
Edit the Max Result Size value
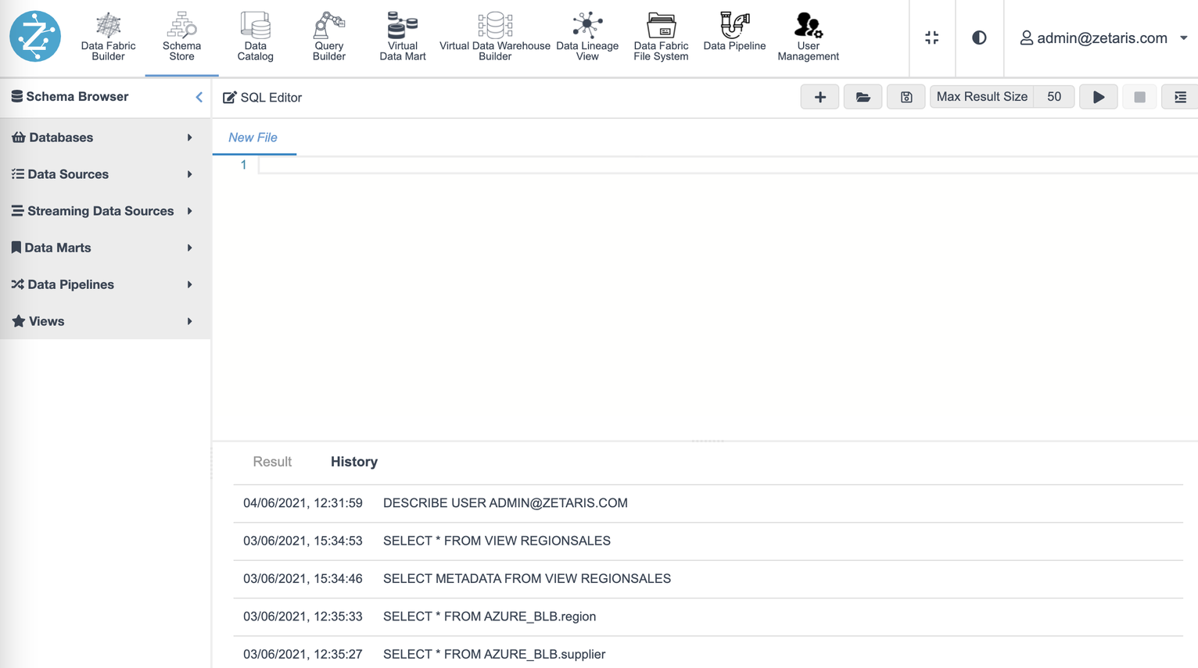coord(1053,96)
